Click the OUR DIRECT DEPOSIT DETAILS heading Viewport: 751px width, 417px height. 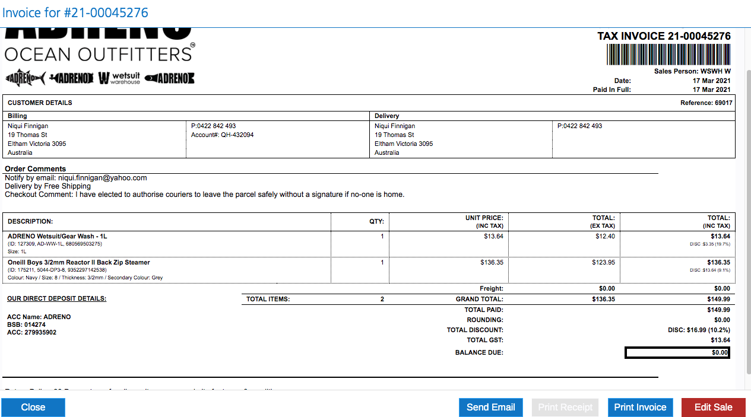56,298
